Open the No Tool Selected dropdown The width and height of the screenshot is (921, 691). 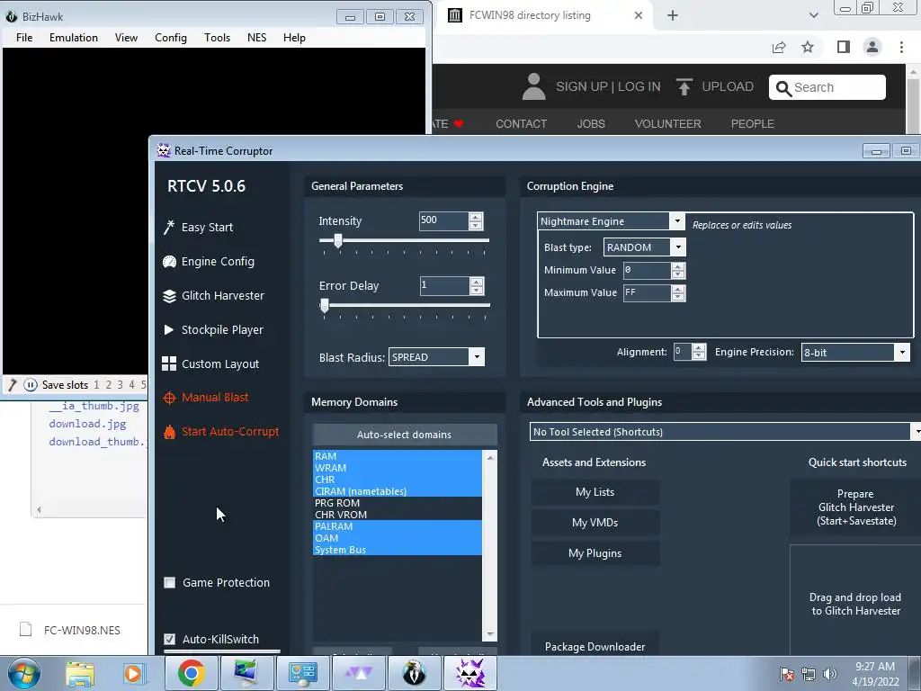pyautogui.click(x=917, y=432)
